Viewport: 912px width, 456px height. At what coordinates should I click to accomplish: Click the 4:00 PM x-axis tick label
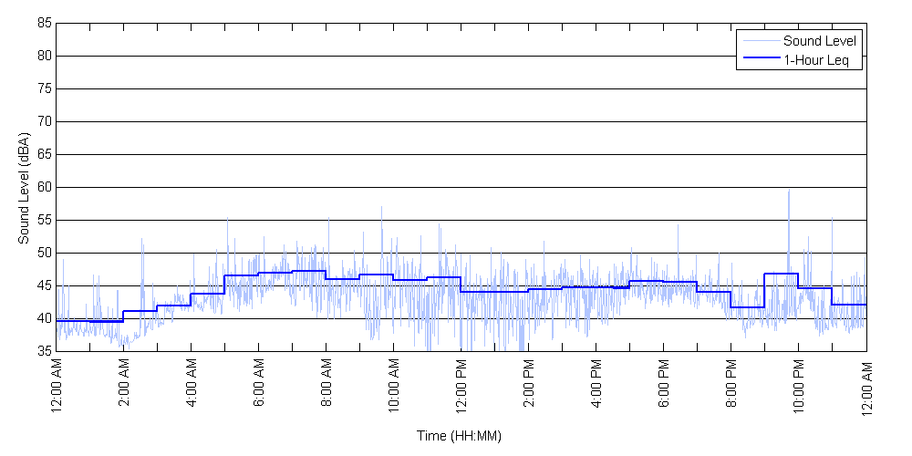(x=596, y=386)
